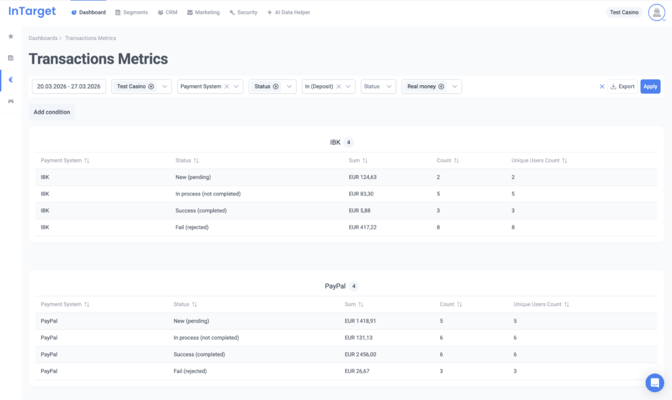Expand the Payment System dropdown
Viewport: 672px width, 400px height.
coord(236,87)
